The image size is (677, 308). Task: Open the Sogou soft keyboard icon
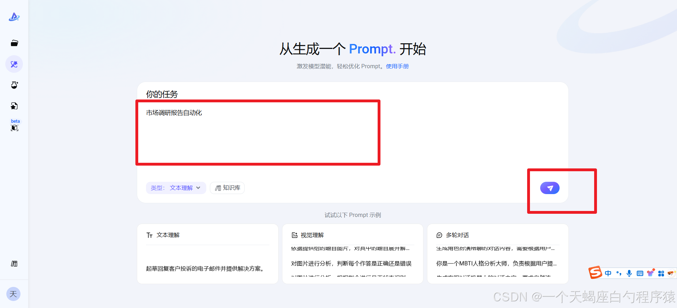coord(640,273)
